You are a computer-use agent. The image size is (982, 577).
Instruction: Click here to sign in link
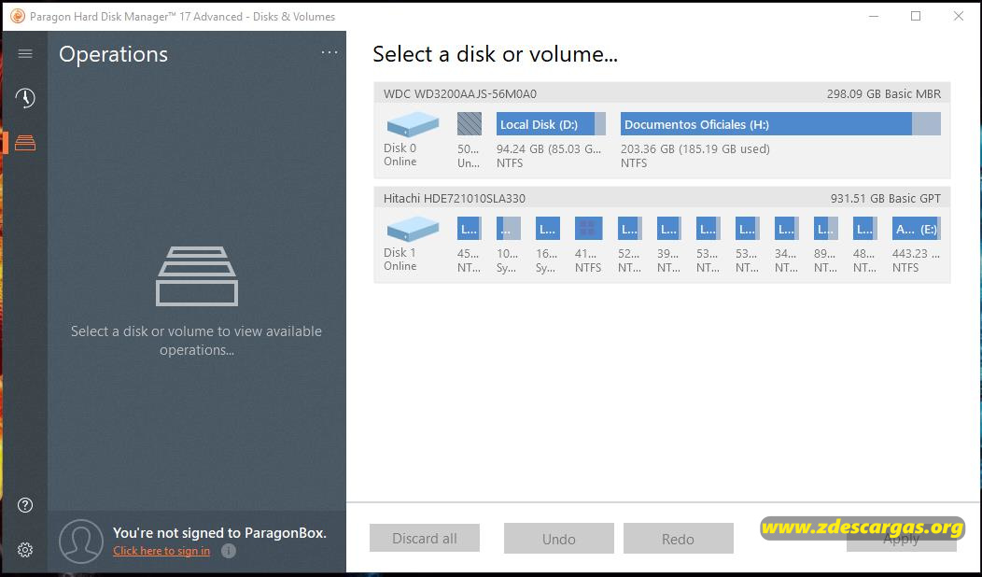161,551
